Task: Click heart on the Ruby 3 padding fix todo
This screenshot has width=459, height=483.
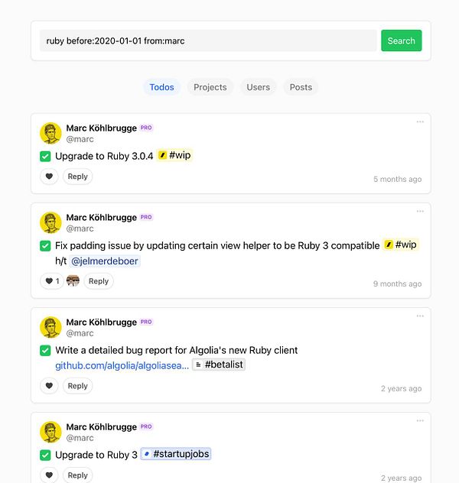Action: 50,281
